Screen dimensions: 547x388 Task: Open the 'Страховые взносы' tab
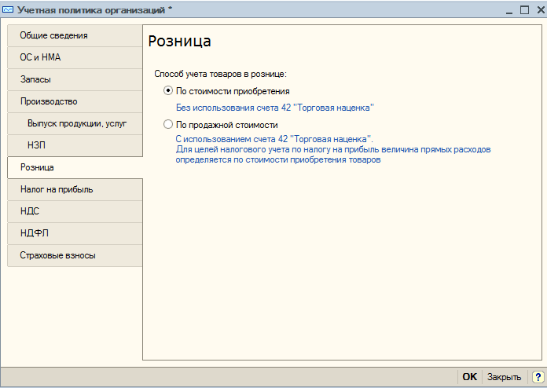coord(75,255)
